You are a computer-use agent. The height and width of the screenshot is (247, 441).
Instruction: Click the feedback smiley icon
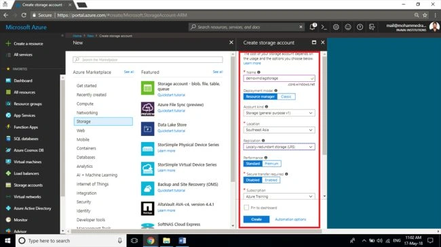coord(348,27)
